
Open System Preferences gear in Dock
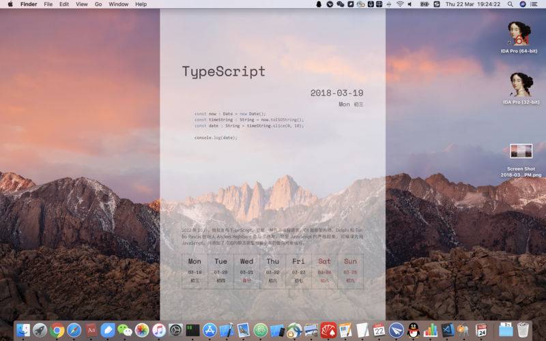176,330
